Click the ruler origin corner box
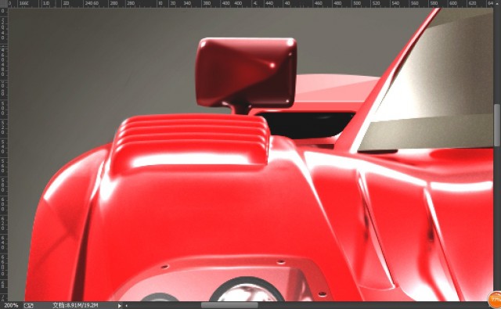This screenshot has width=501, height=309. click(x=4, y=3)
